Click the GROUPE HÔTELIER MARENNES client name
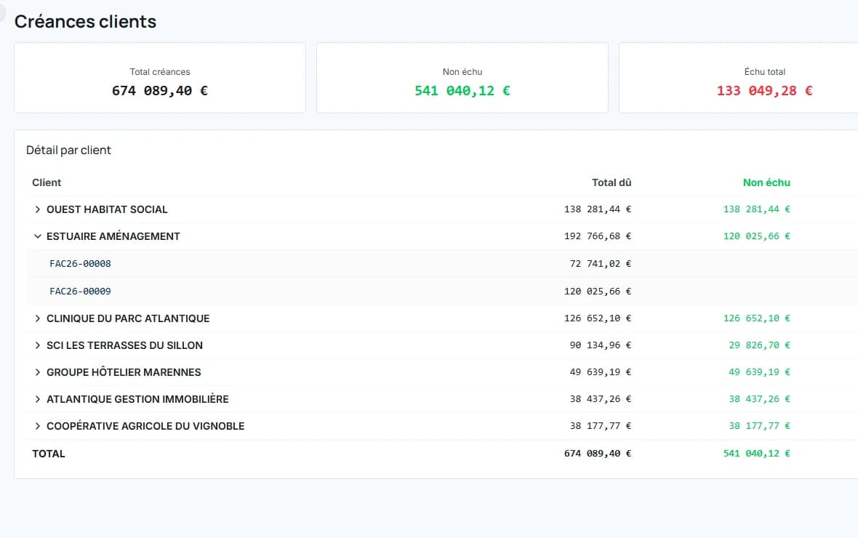The width and height of the screenshot is (858, 538). [124, 372]
